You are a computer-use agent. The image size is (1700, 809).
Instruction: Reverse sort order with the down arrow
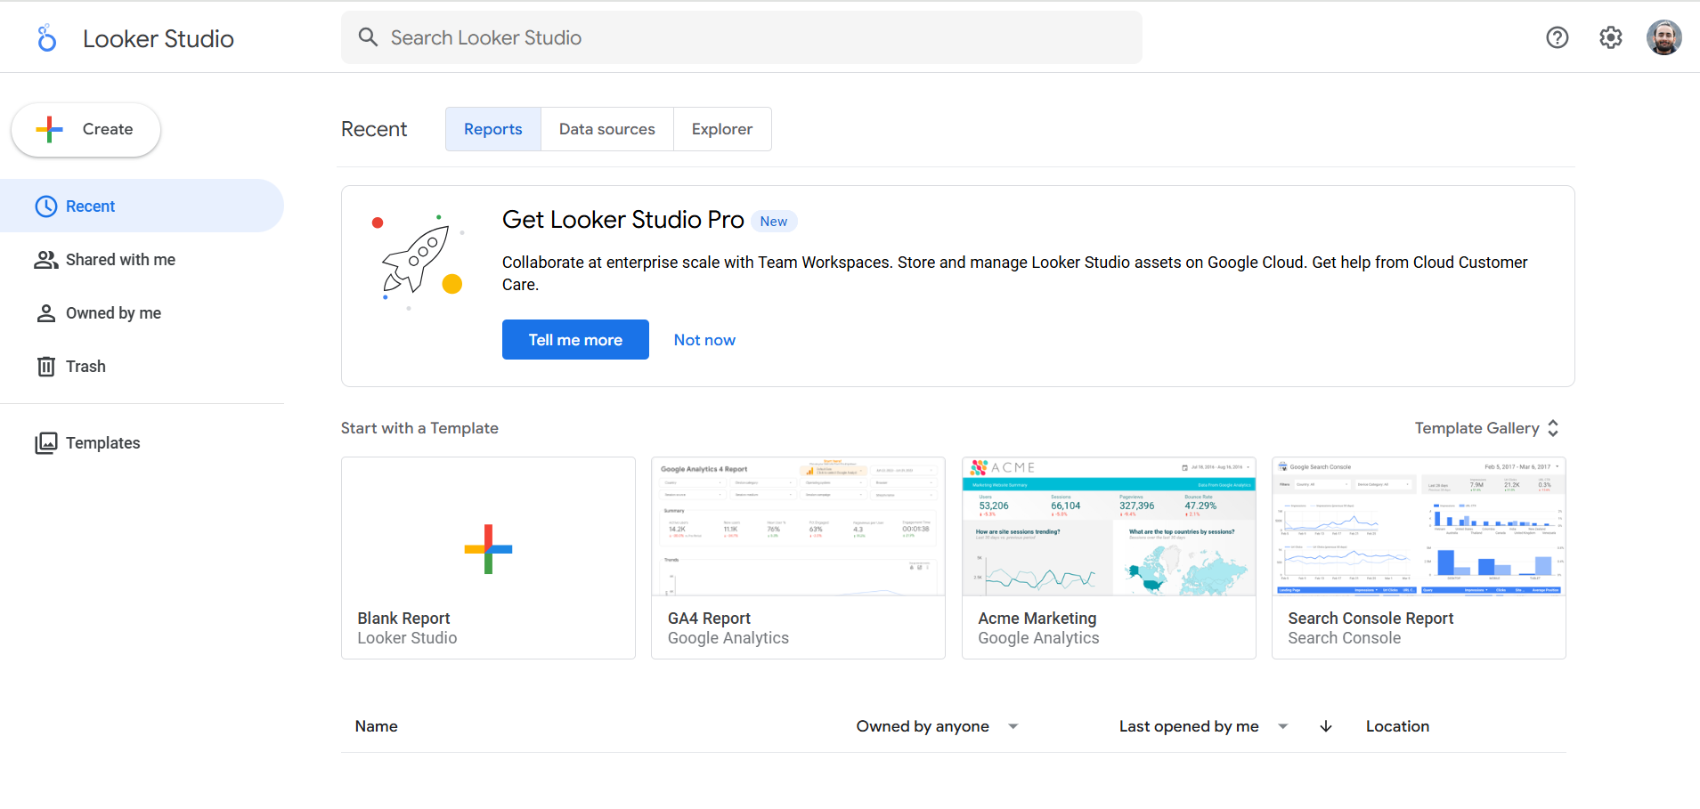click(1325, 726)
